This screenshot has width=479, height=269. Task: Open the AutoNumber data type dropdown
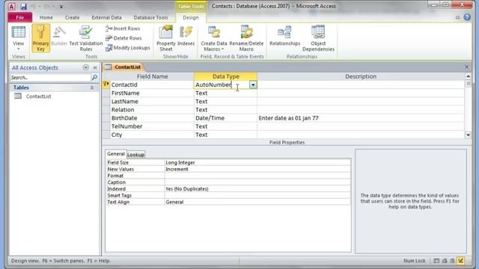pos(253,84)
